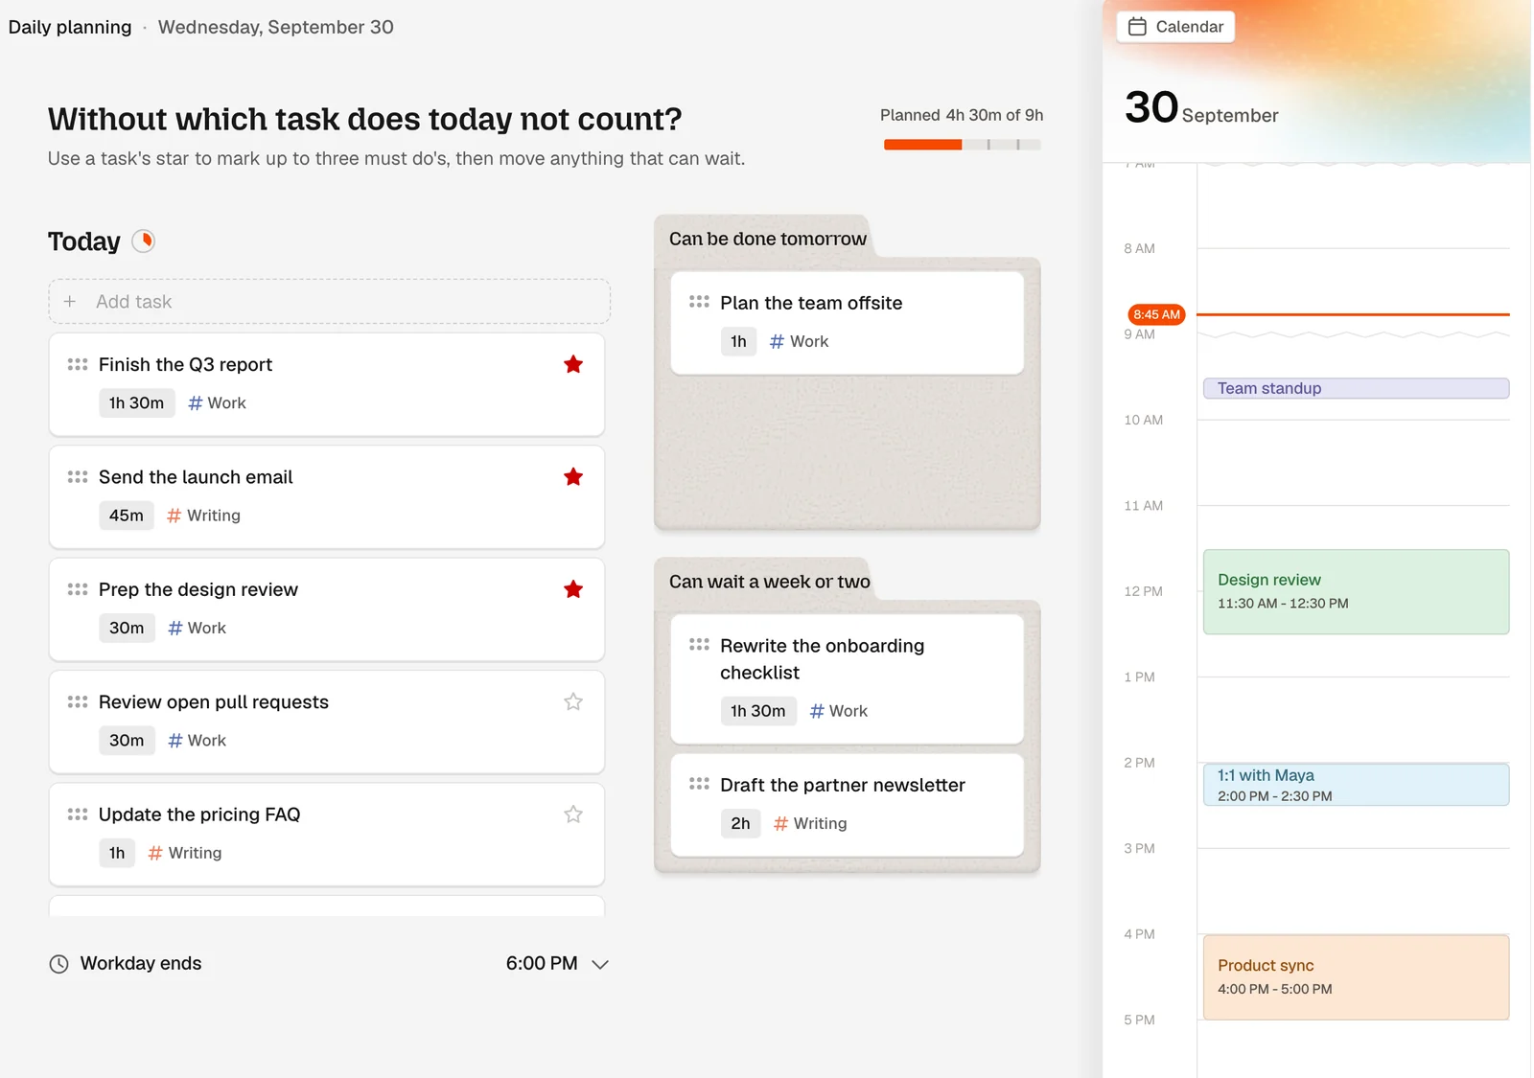
Task: Click drag handle of Rewrite the onboarding checklist
Action: (x=699, y=645)
